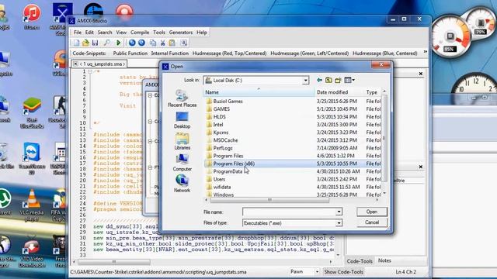Select Network in the dialog sidebar
The width and height of the screenshot is (497, 279).
[x=182, y=184]
